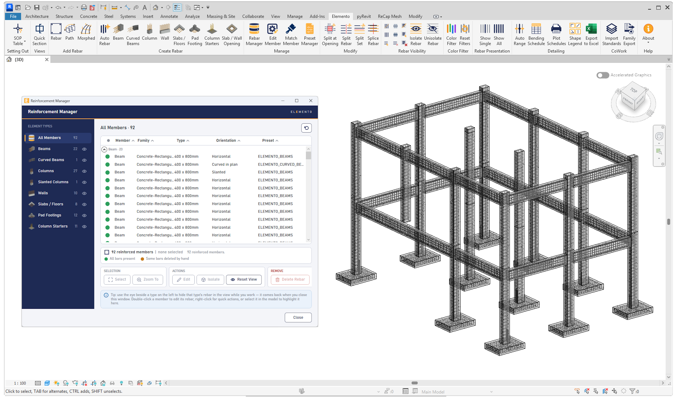Click the member list vertical scrollbar
The height and width of the screenshot is (401, 676).
click(308, 155)
